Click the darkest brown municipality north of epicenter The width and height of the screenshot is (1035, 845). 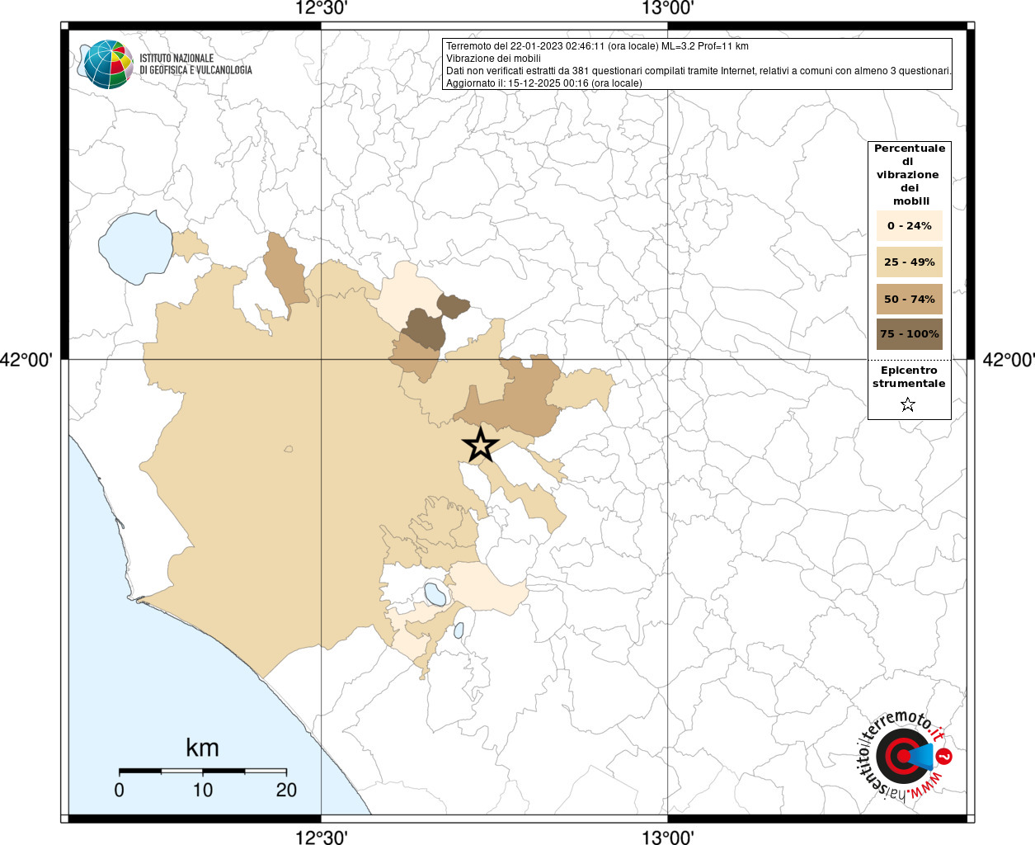click(x=426, y=328)
